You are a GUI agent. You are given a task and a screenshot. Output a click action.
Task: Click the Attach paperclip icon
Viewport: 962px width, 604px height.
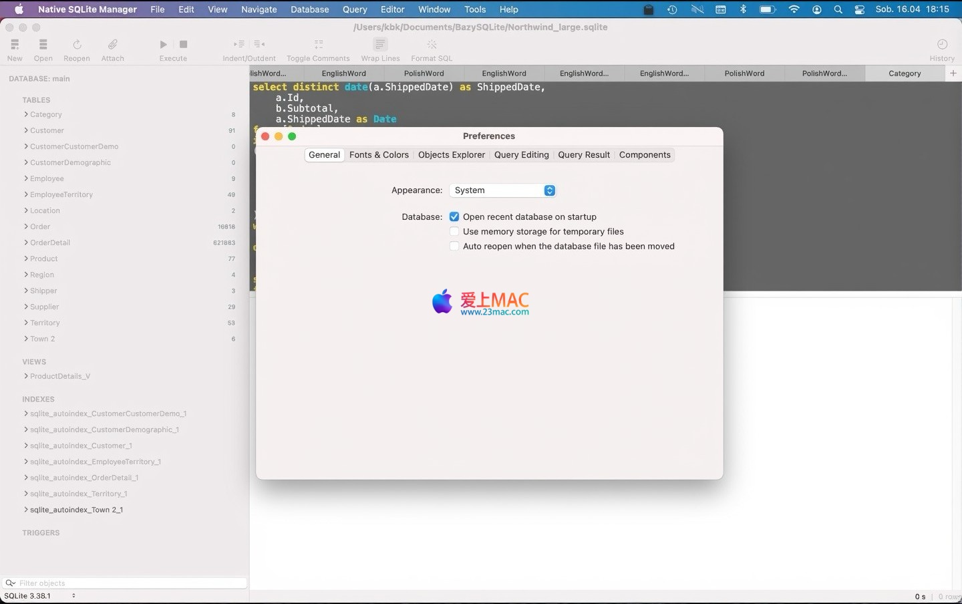pos(112,45)
